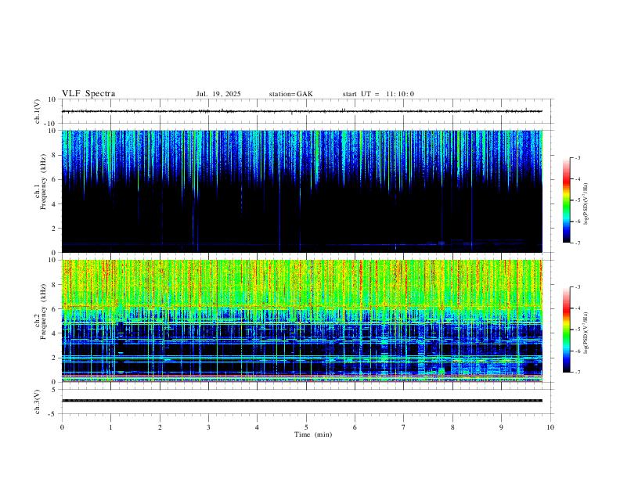This screenshot has width=620, height=479.
Task: Click the ch.1 waveform trace
Action: point(302,111)
